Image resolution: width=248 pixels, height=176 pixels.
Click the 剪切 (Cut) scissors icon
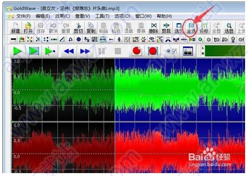click(79, 28)
